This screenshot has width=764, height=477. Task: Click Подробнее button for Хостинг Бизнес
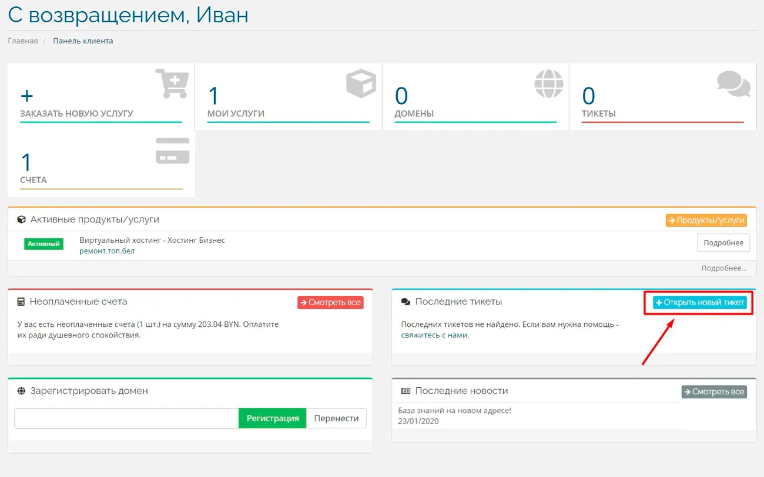(x=723, y=242)
